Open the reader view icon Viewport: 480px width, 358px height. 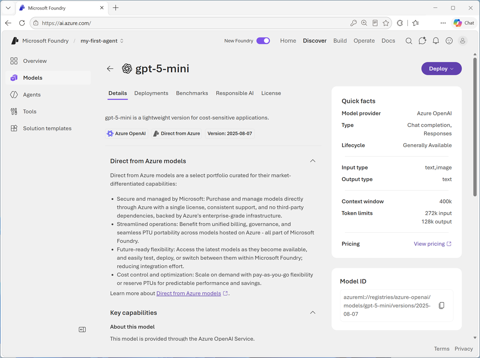click(x=375, y=23)
